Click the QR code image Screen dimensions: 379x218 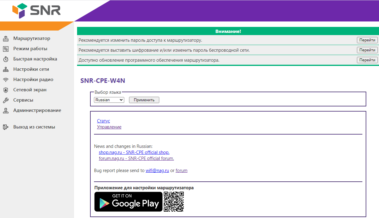(174, 202)
